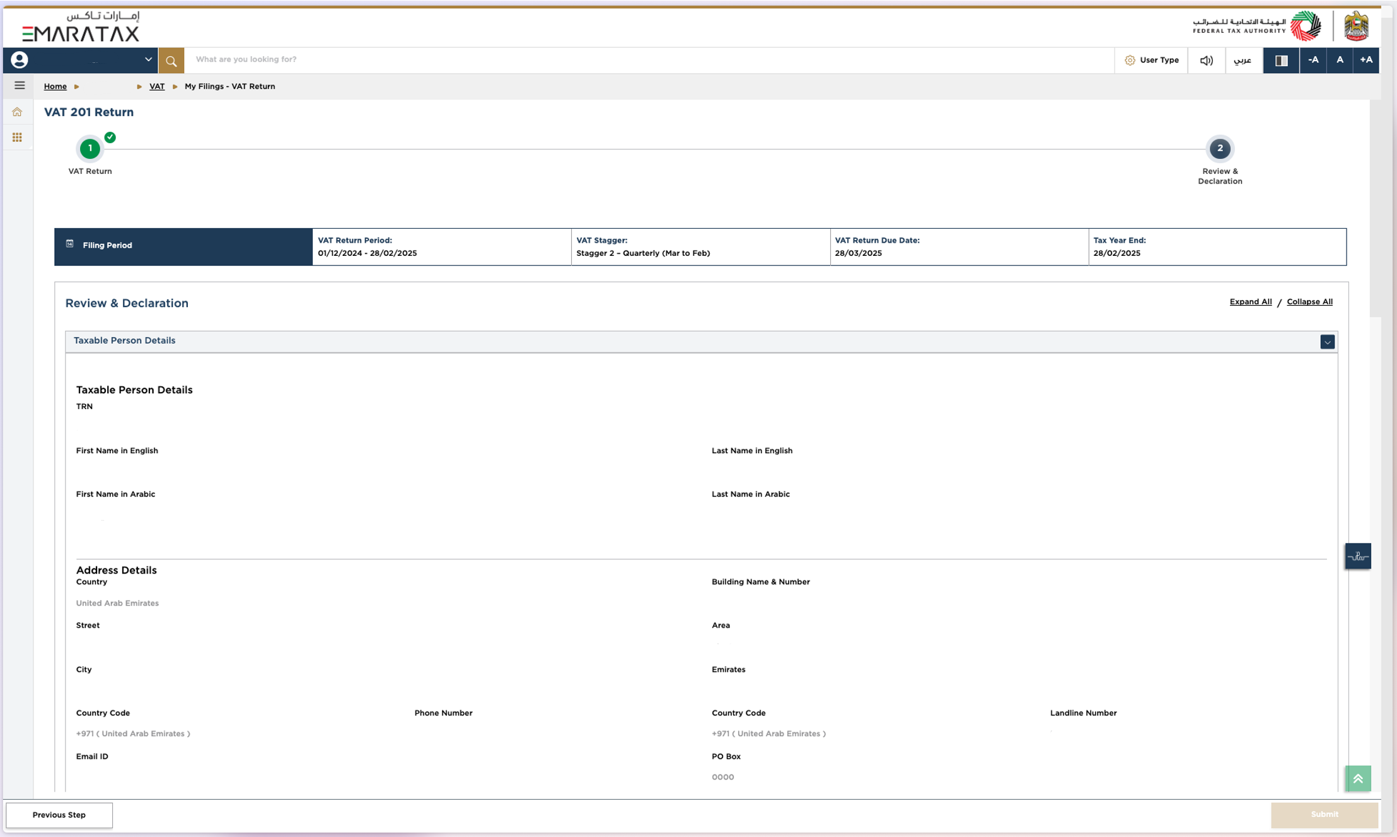Click the Previous Step button
The width and height of the screenshot is (1397, 837).
tap(59, 815)
